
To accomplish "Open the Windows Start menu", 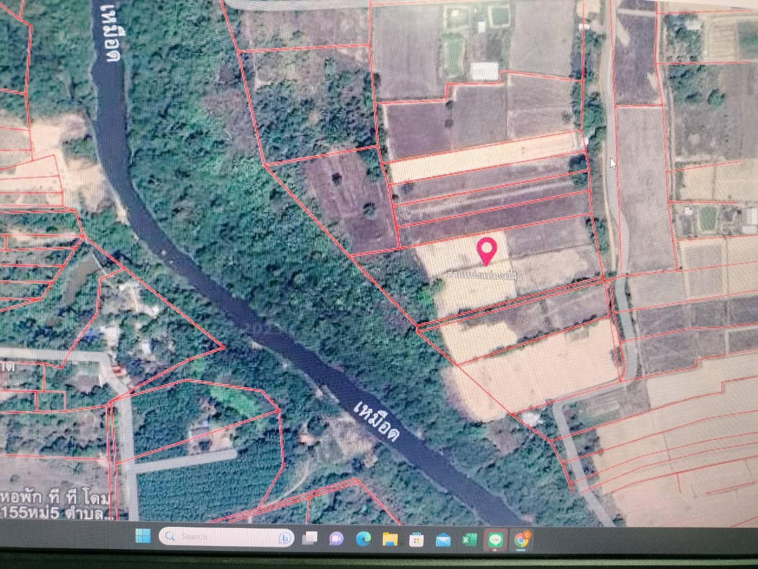I will pyautogui.click(x=143, y=536).
